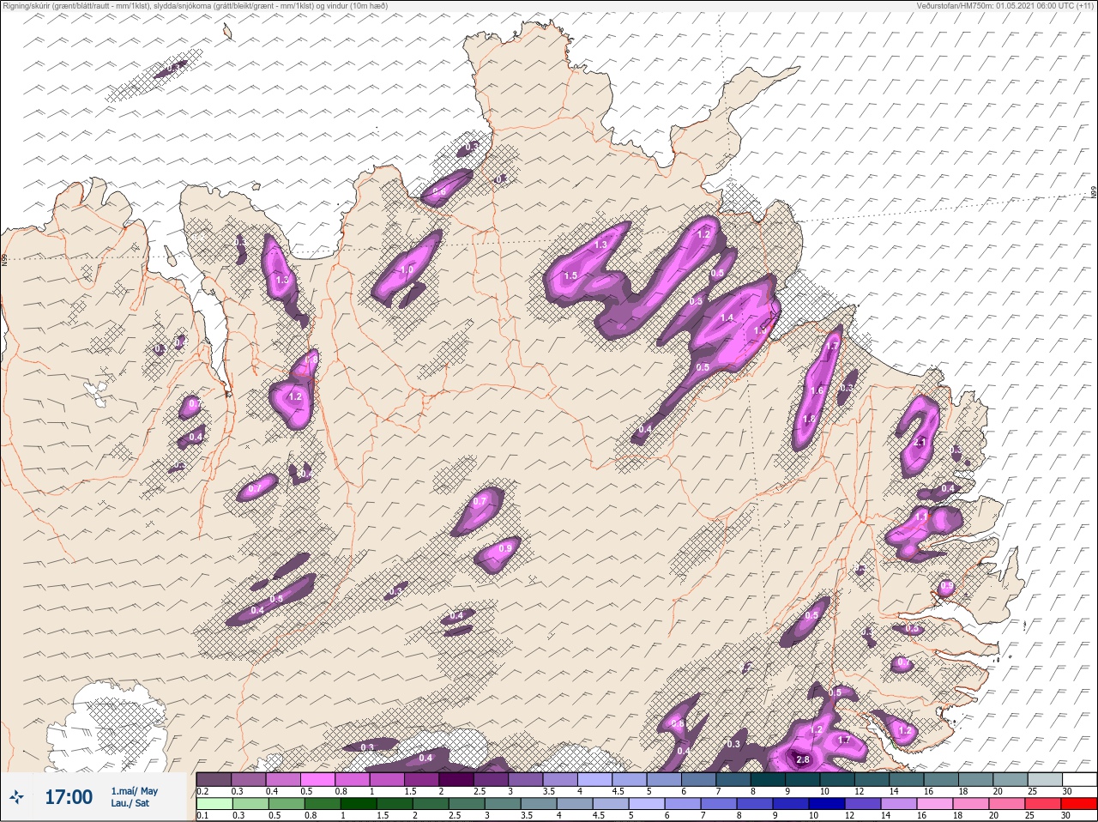
Task: Click the 1.4 precipitation value on the map
Action: (x=727, y=317)
